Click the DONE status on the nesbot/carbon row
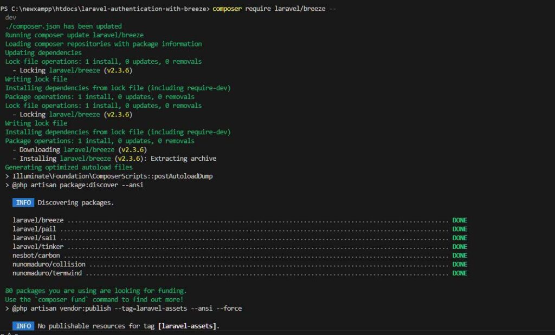 coord(460,255)
